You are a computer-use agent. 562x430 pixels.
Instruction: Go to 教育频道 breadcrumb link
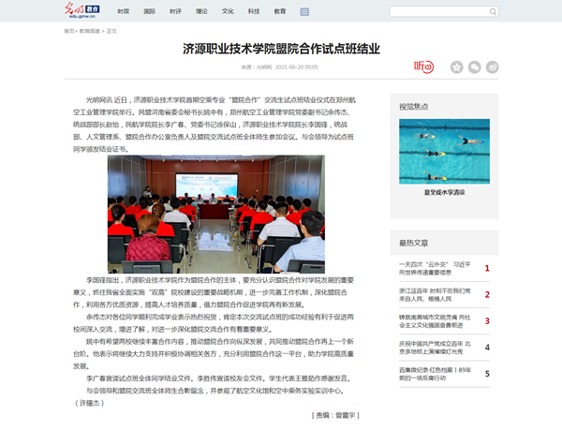(x=89, y=31)
